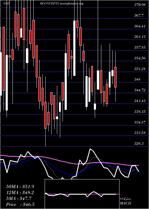Click the 351.28 price axis label
Image resolution: width=149 pixels, height=209 pixels.
coord(140,69)
